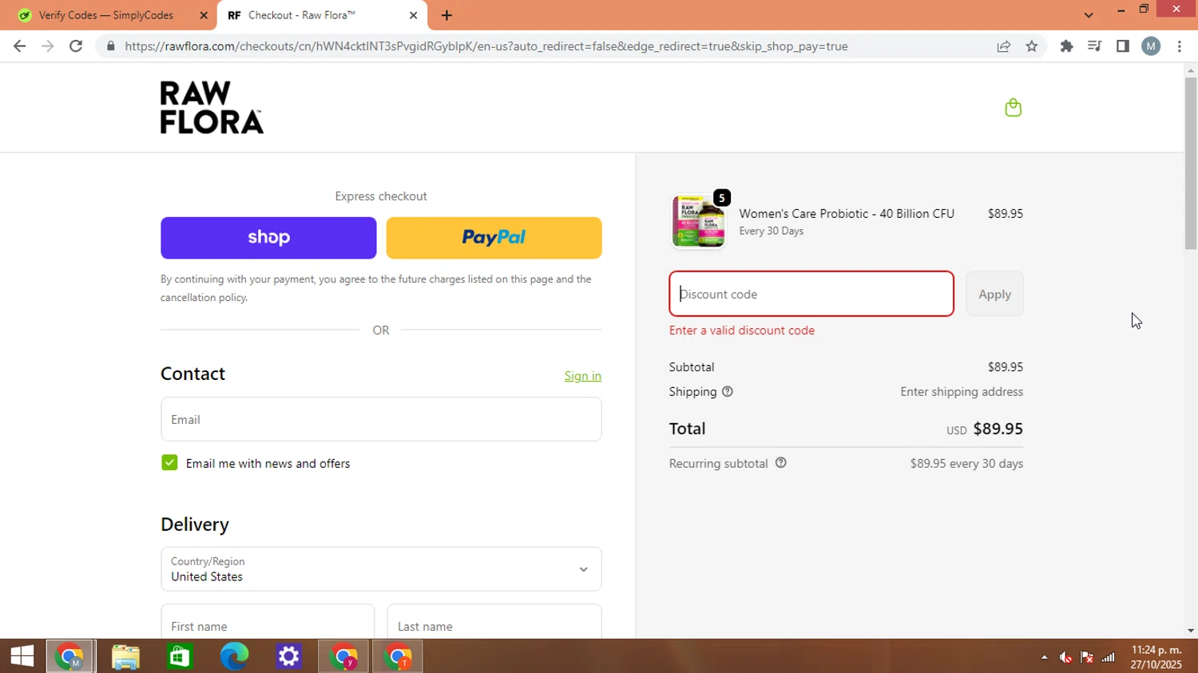This screenshot has height=673, width=1198.
Task: Open a new browser tab
Action: click(446, 15)
